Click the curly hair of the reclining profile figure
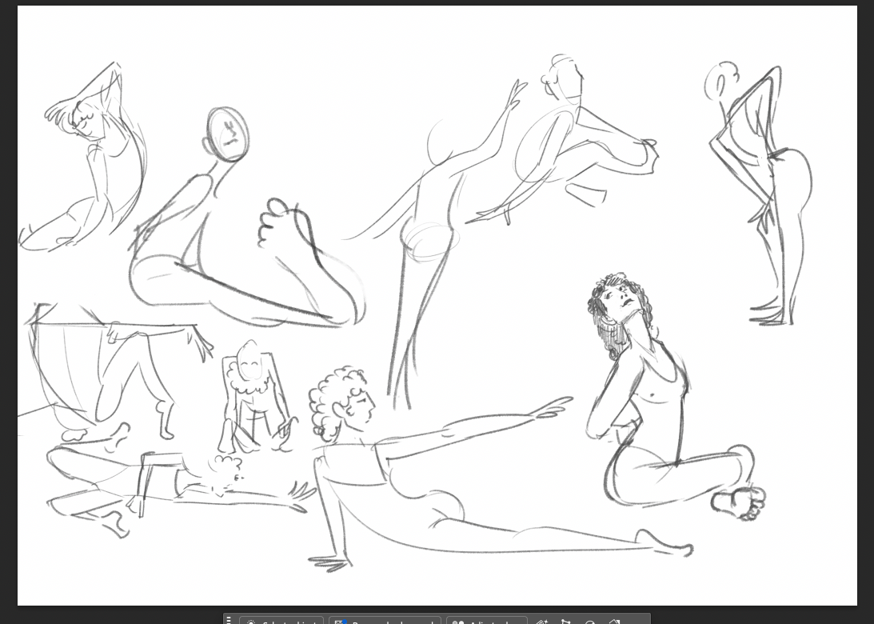 pos(332,398)
